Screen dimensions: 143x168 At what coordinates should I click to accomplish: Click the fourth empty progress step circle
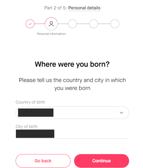94,24
